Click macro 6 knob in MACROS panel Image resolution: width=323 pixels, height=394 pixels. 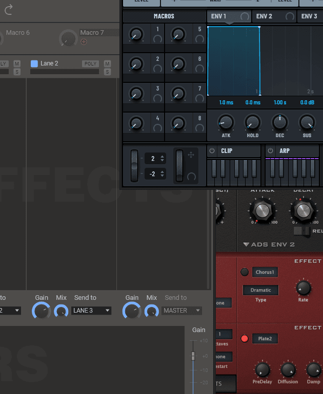[x=178, y=64]
